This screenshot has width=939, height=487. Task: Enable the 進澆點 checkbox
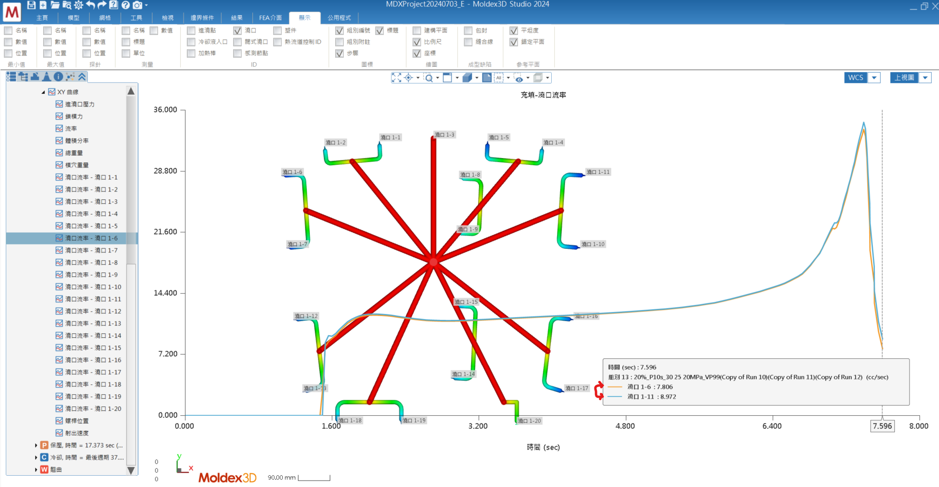tap(191, 30)
